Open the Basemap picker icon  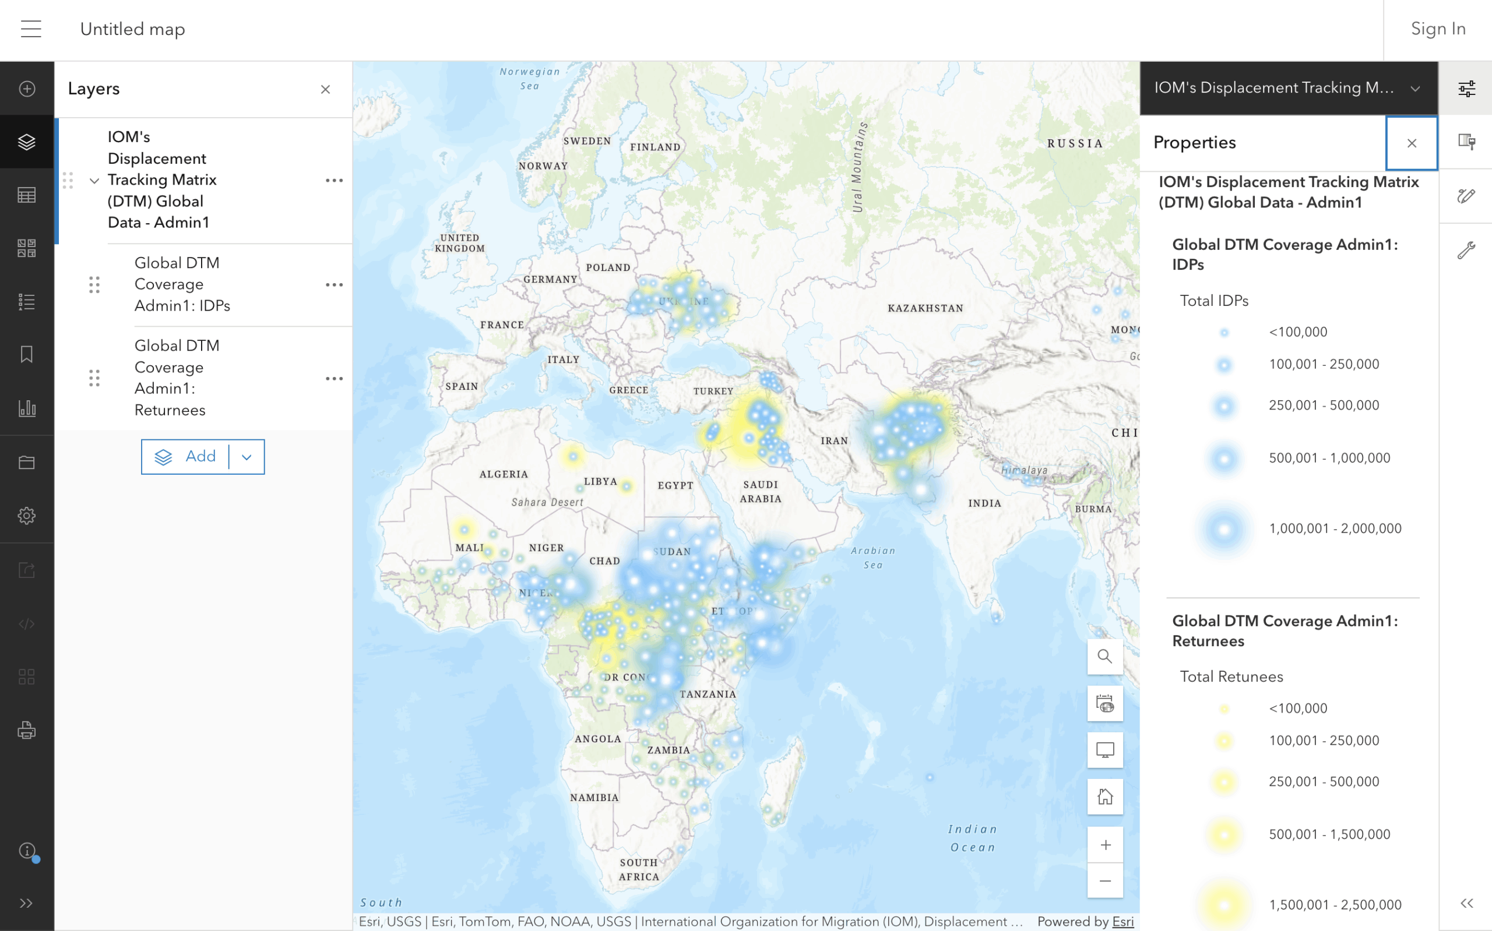[x=27, y=248]
